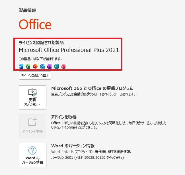Click the 製品情報 heading
This screenshot has height=175, width=185.
pos(27,10)
